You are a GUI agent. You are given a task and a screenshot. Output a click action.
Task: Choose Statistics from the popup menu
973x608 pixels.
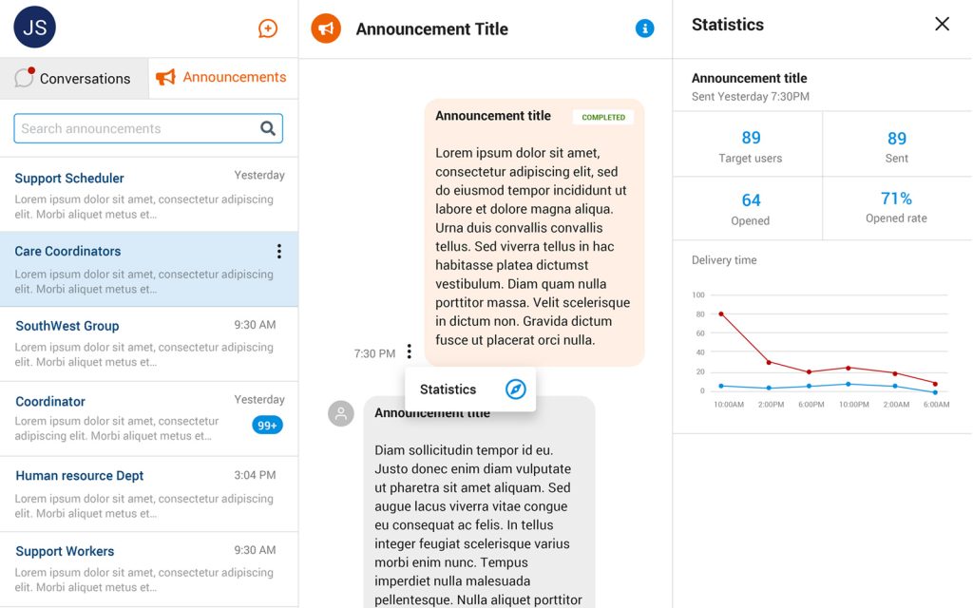[448, 389]
